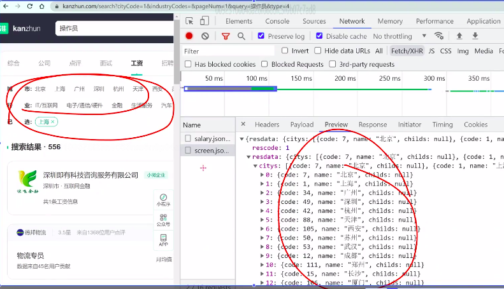Stop recording network log
This screenshot has width=504, height=289.
pos(189,36)
